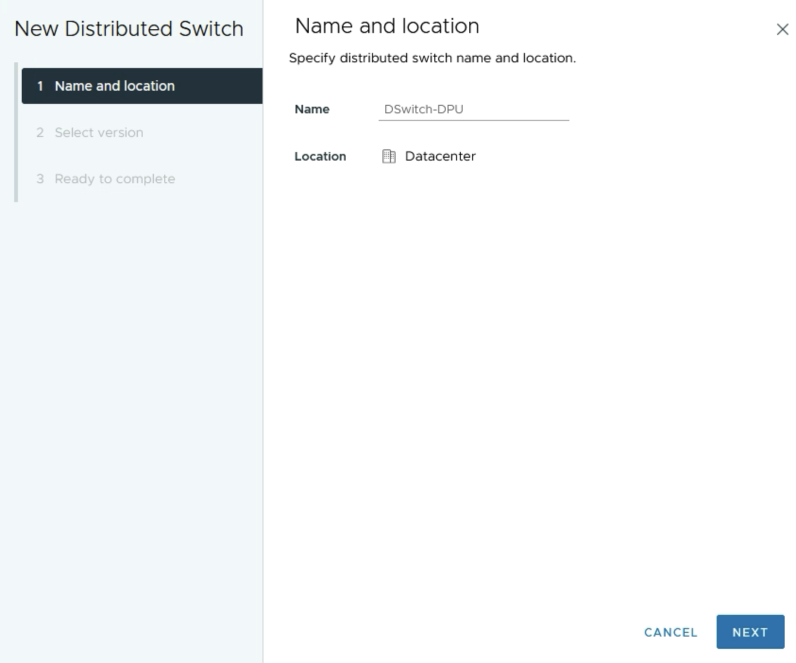Click the 'Datacenter' location text

[x=440, y=156]
